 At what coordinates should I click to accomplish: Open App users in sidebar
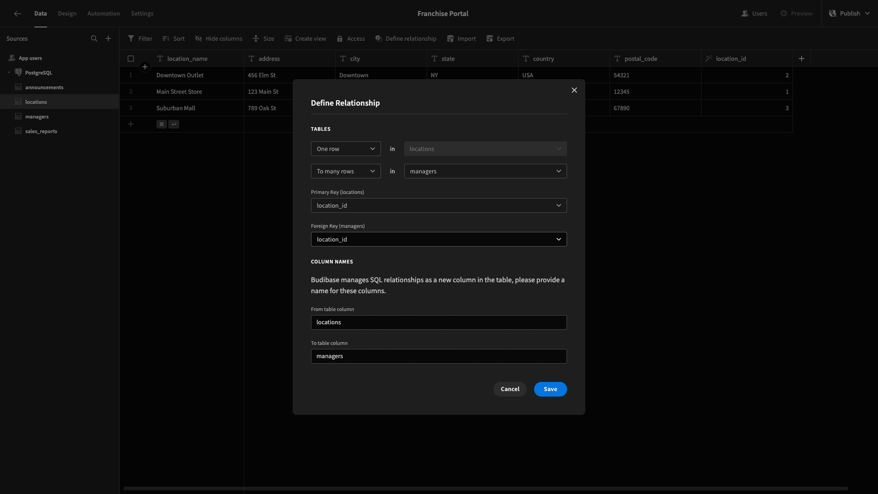(59, 58)
